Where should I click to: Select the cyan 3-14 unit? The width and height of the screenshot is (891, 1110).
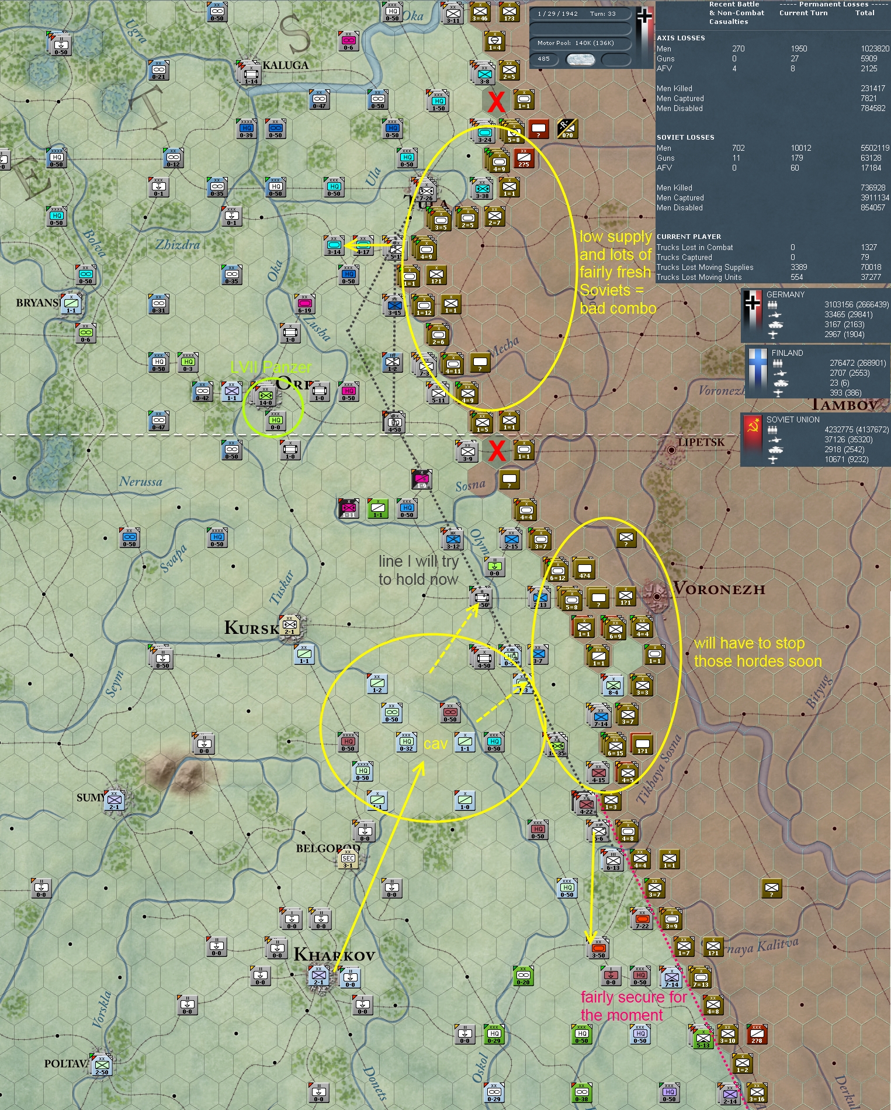334,245
